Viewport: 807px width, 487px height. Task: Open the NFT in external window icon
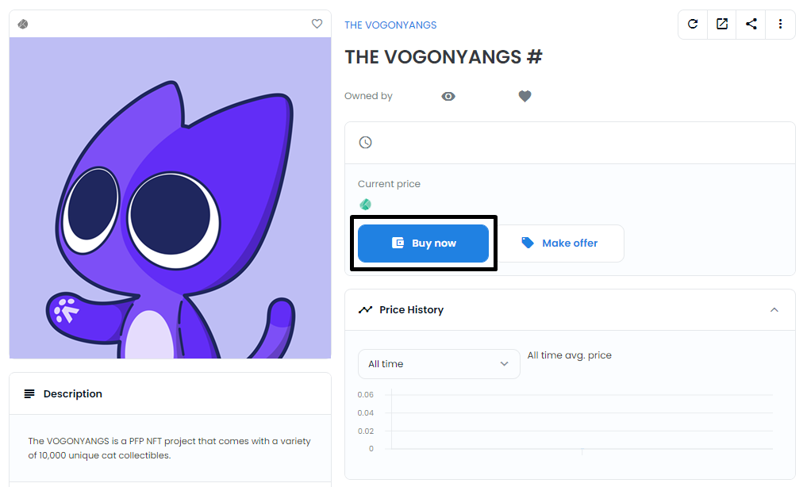coord(722,24)
